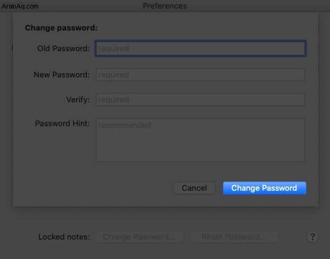Open the help question mark button
The width and height of the screenshot is (330, 259).
[312, 237]
